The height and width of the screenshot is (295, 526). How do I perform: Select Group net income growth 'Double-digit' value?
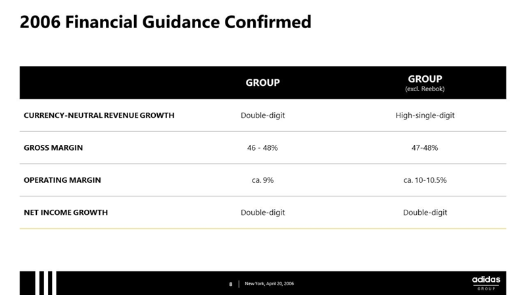262,212
